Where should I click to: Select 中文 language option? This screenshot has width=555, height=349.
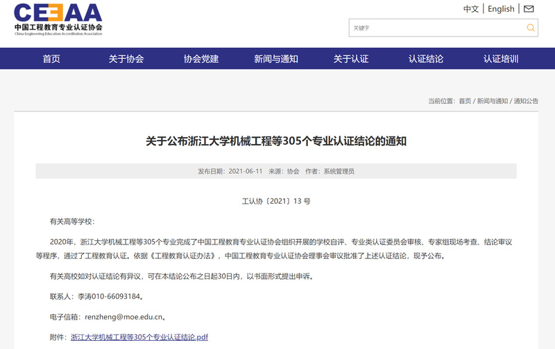(471, 9)
